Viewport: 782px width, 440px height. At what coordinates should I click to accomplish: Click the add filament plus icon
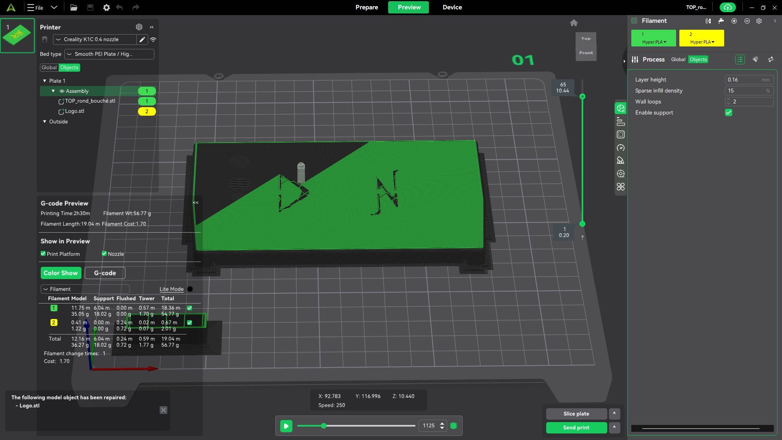(734, 21)
